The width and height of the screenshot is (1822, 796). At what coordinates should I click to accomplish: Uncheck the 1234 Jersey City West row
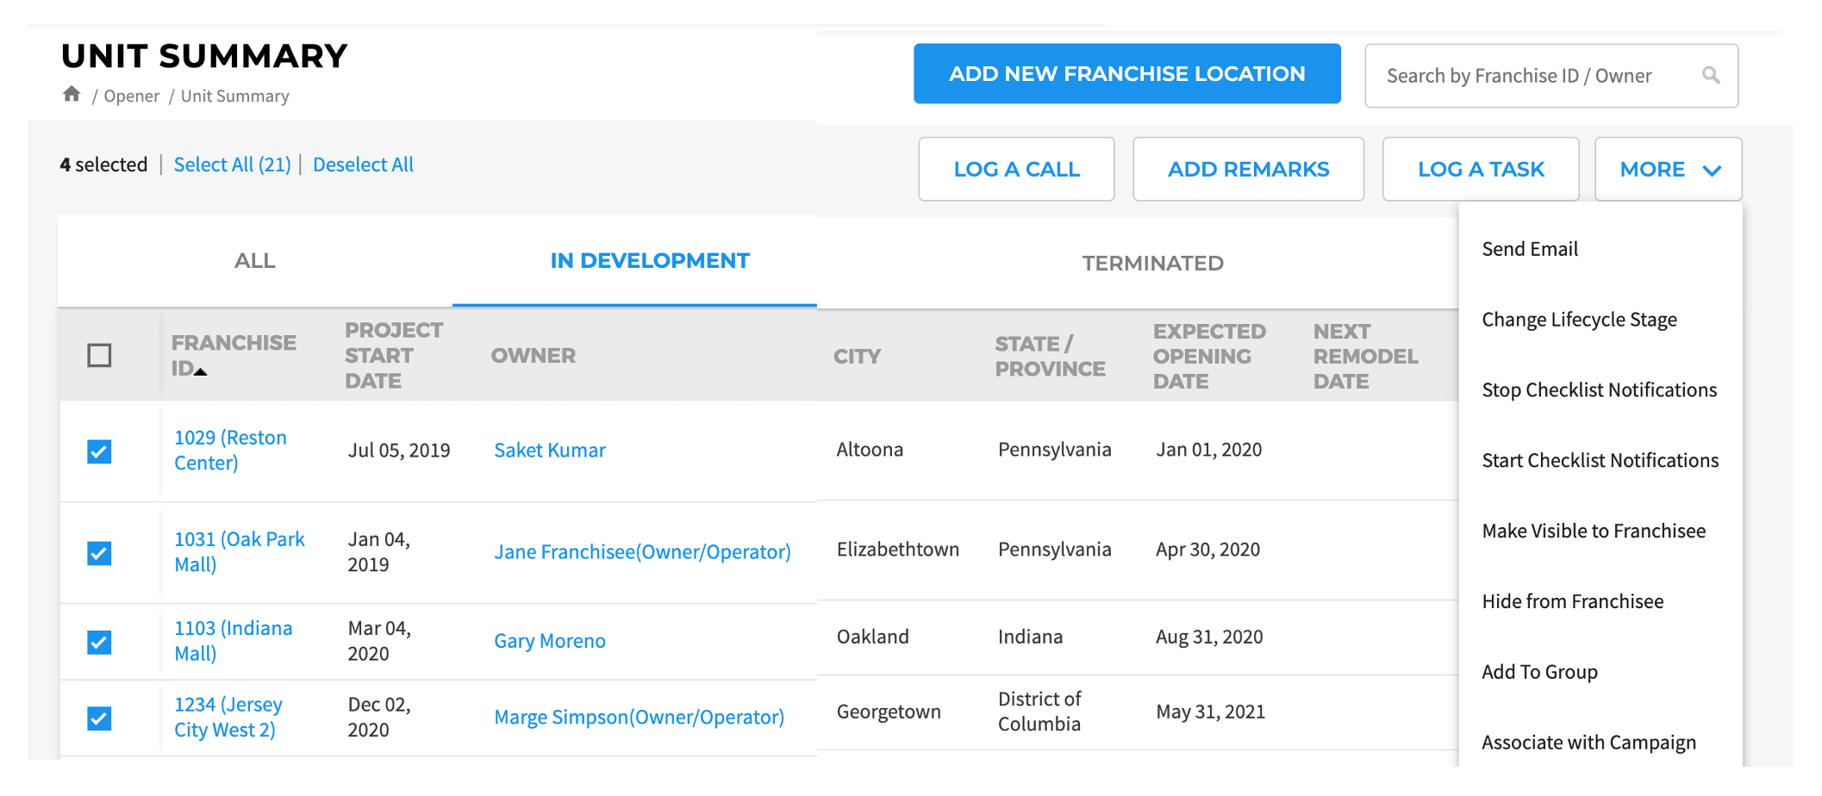pos(100,718)
